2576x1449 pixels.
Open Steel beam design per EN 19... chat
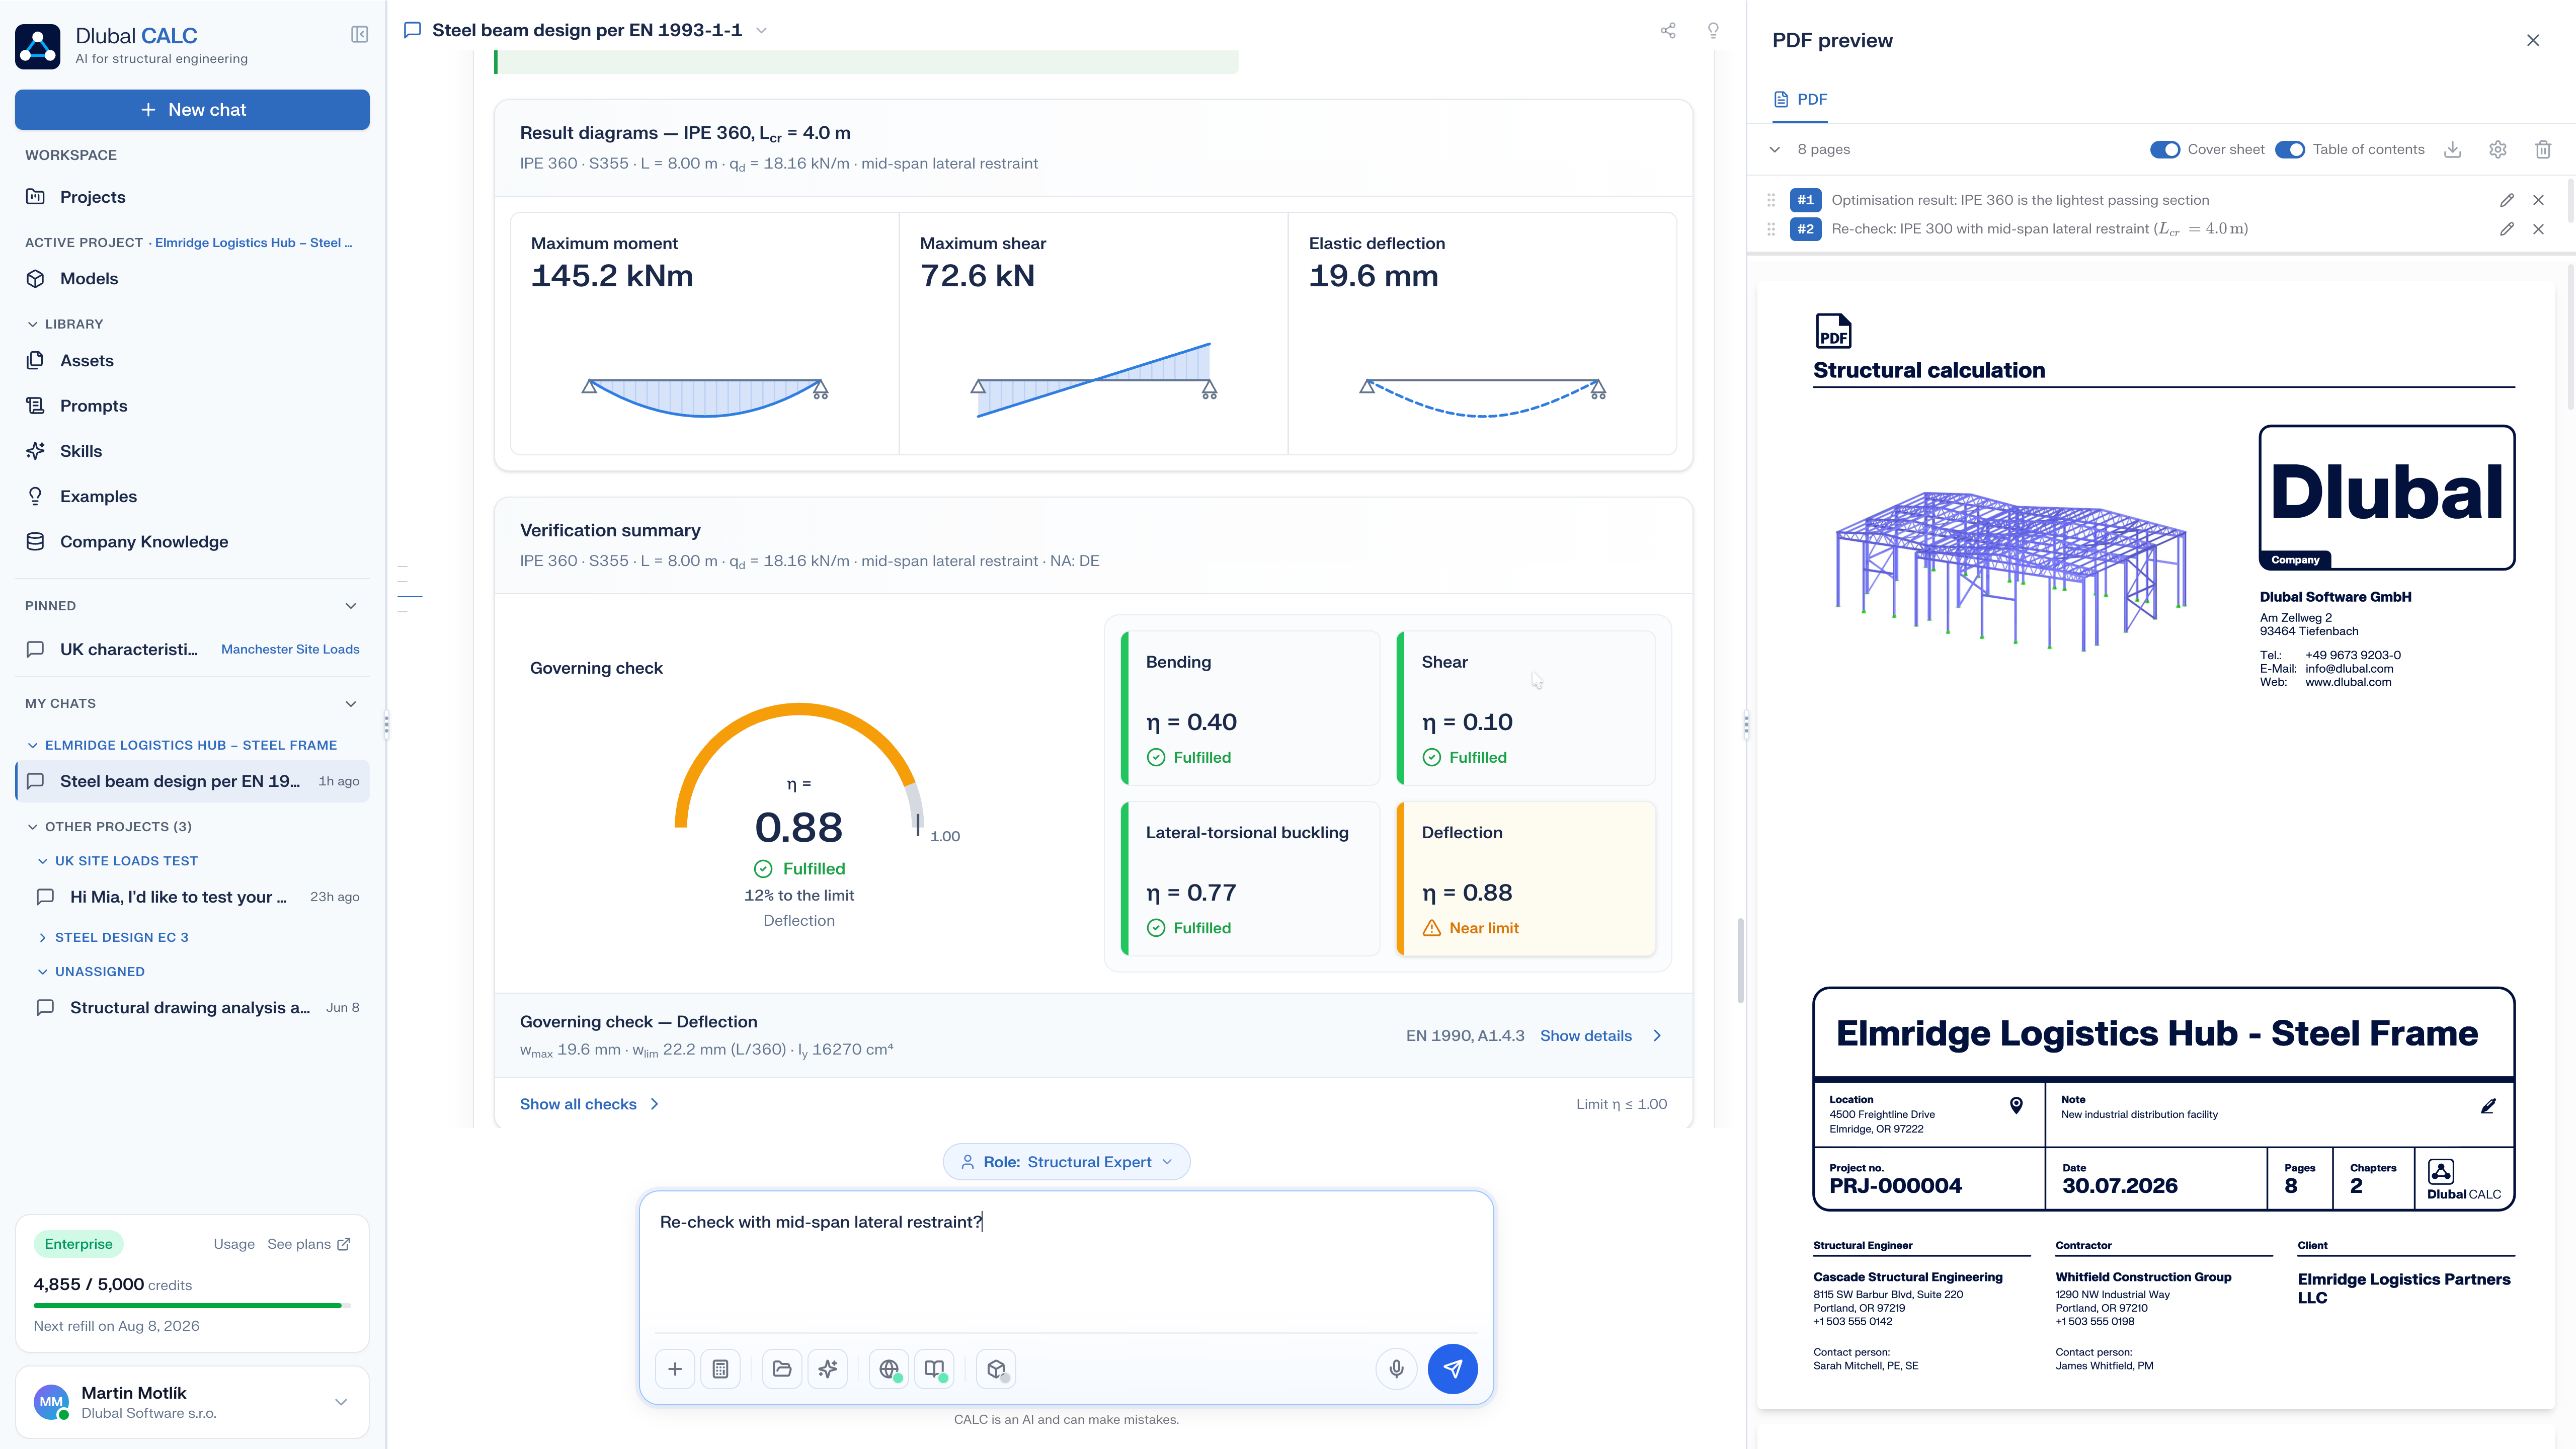tap(192, 782)
